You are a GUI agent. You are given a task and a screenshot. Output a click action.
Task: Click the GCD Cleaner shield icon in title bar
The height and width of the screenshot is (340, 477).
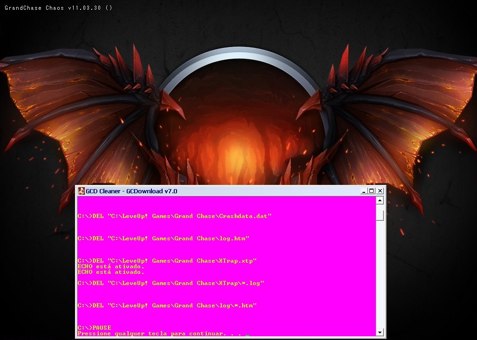[x=82, y=191]
